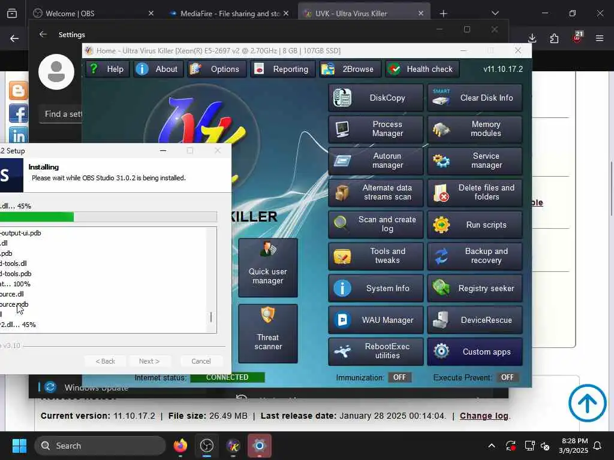614x460 pixels.
Task: Open notification bell in taskbar
Action: click(598, 446)
